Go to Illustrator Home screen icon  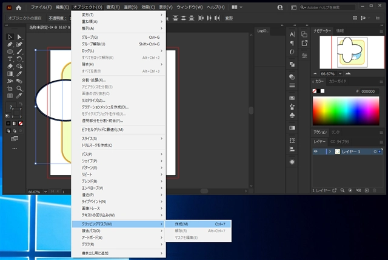click(x=18, y=7)
